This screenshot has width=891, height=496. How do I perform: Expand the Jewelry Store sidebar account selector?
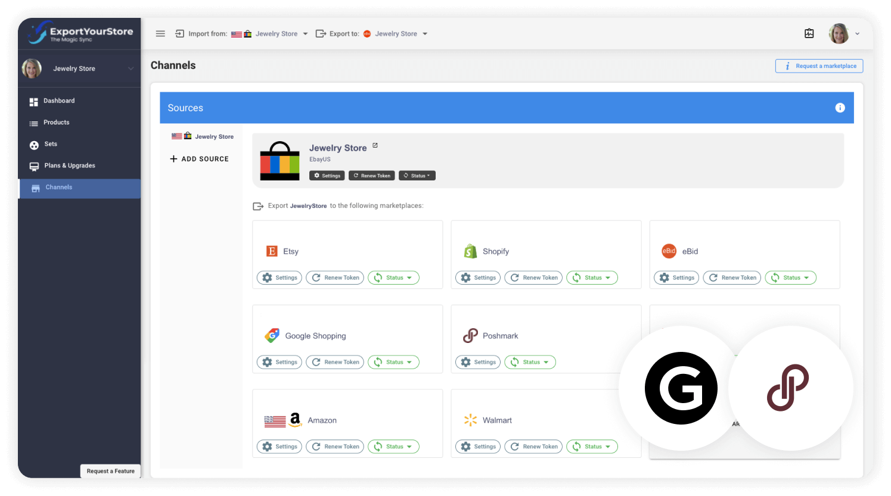pyautogui.click(x=79, y=68)
